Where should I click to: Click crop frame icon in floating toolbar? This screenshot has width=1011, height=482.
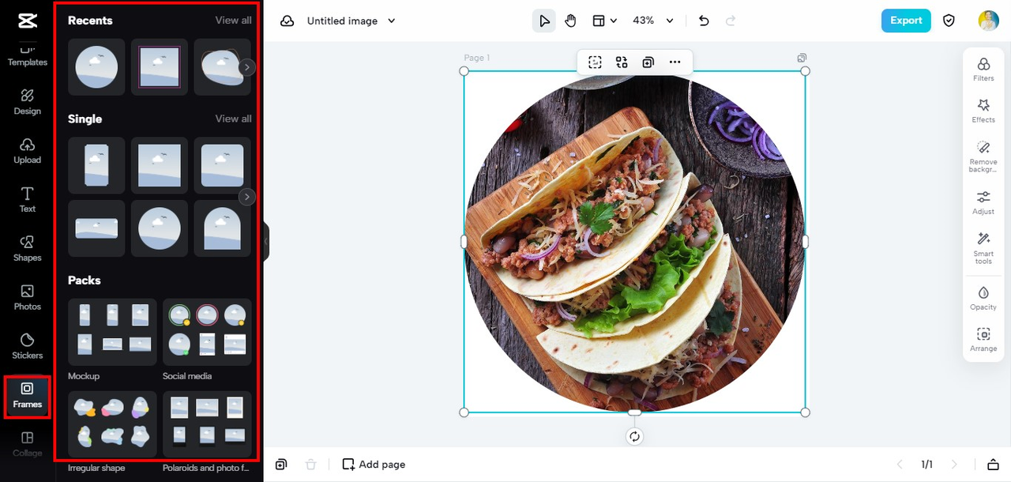pyautogui.click(x=595, y=62)
